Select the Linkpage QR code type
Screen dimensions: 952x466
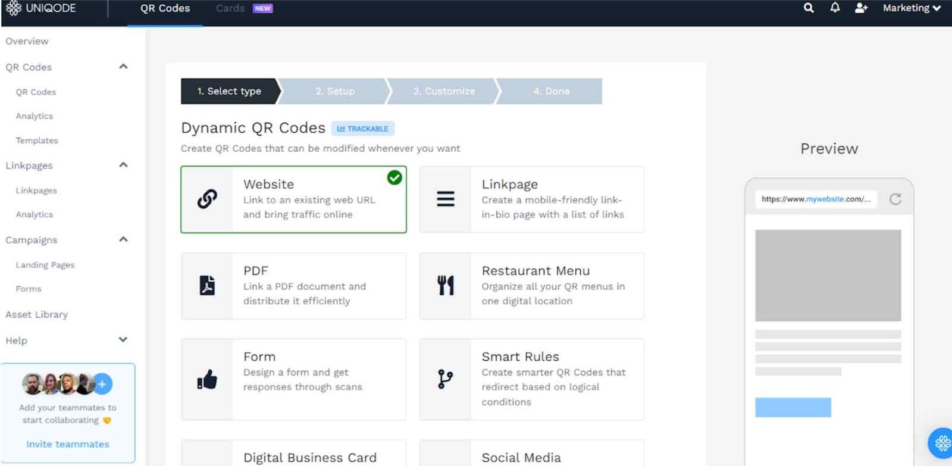click(x=532, y=199)
